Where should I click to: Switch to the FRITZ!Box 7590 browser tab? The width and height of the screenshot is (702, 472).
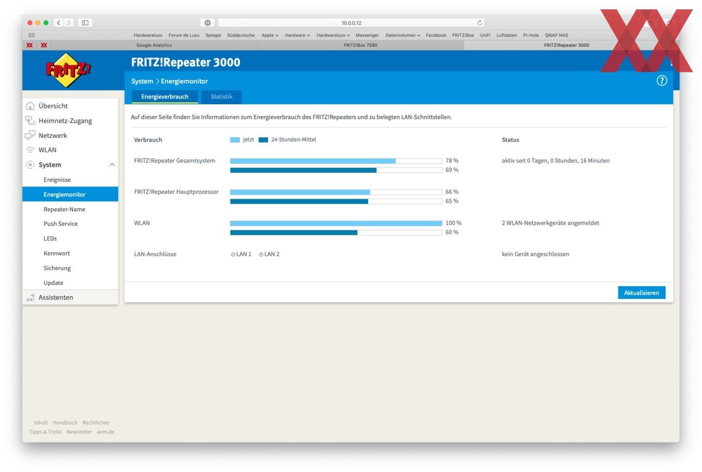click(360, 45)
